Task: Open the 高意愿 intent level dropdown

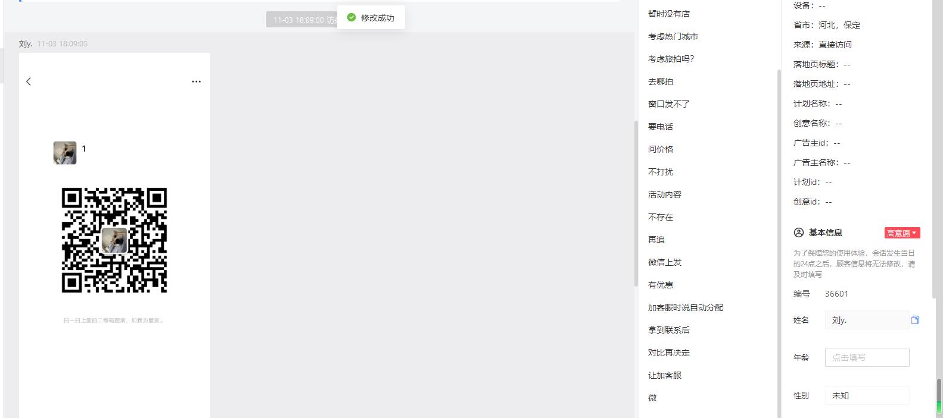Action: tap(902, 233)
